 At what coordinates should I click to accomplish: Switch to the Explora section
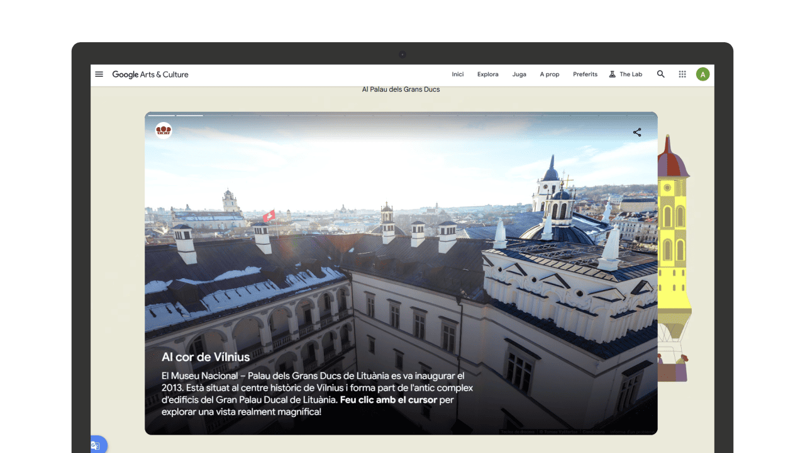click(487, 74)
